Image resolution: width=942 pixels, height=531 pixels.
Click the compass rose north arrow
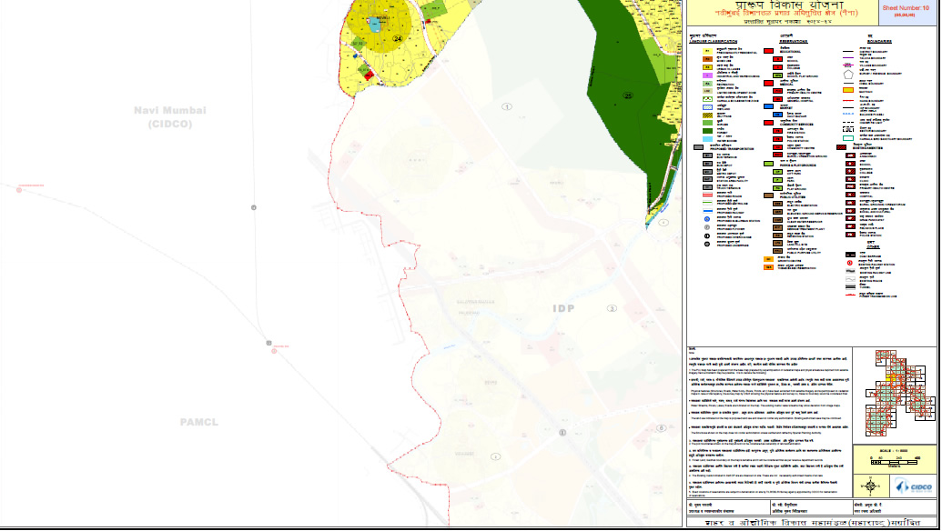[x=870, y=486]
